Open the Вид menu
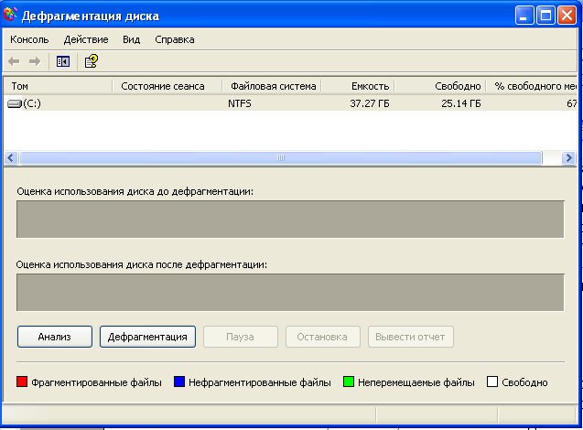 coord(131,39)
